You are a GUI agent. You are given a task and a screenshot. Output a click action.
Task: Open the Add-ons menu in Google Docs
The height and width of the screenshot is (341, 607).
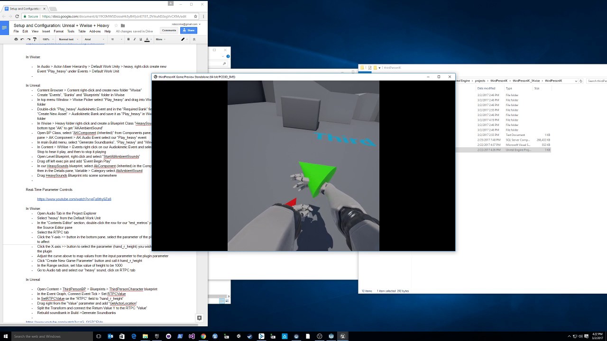(x=95, y=31)
